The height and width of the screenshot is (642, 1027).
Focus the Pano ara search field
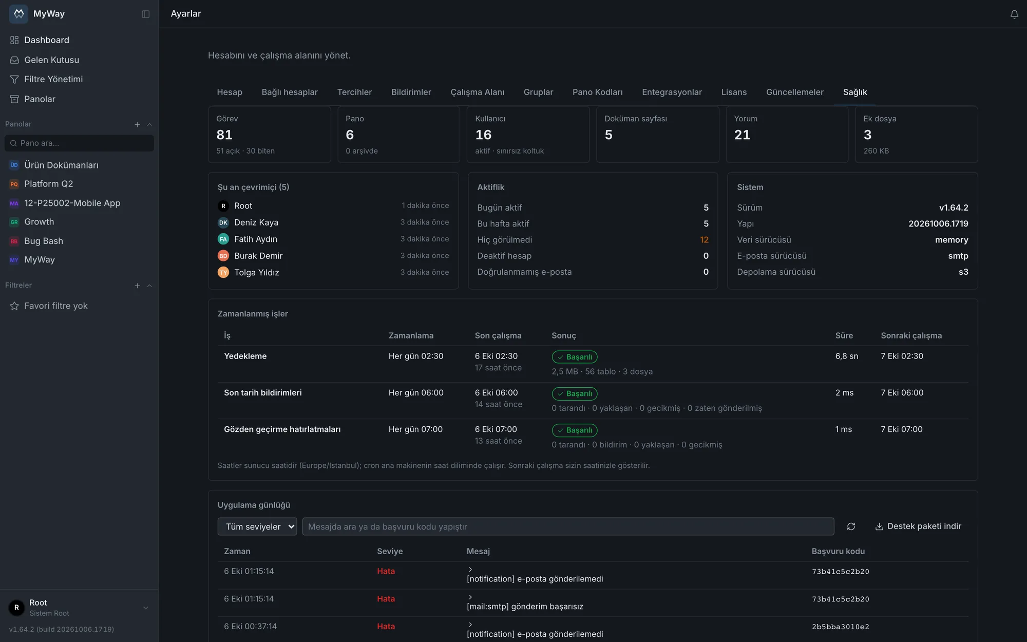point(79,143)
